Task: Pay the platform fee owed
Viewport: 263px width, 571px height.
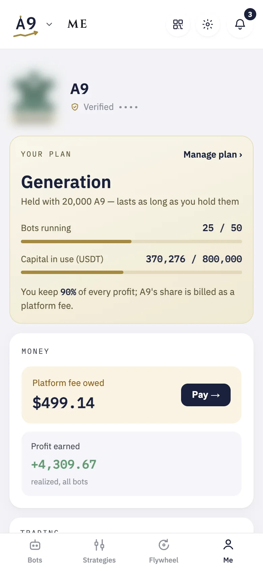Action: [x=206, y=395]
